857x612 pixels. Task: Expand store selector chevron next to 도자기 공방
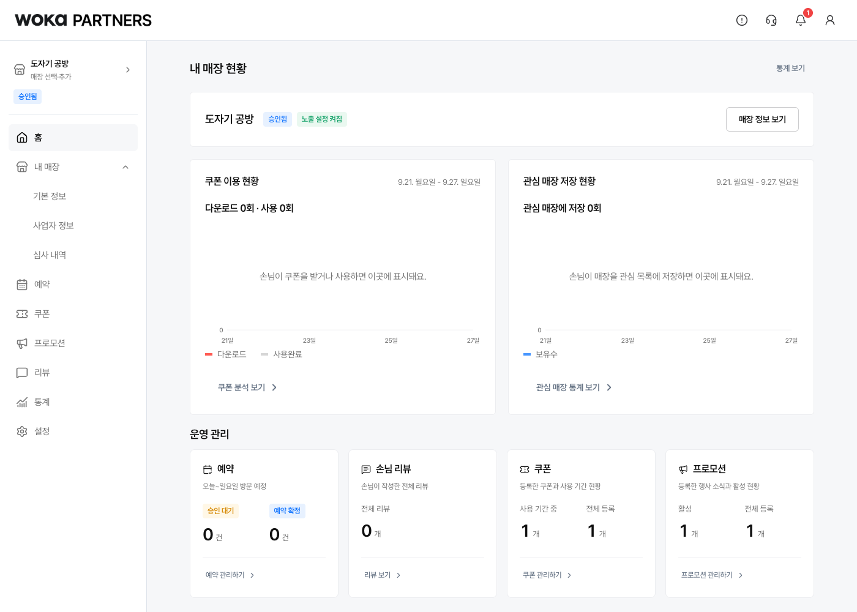pyautogui.click(x=128, y=70)
